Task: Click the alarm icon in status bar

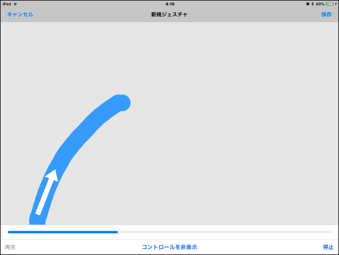Action: pos(307,4)
